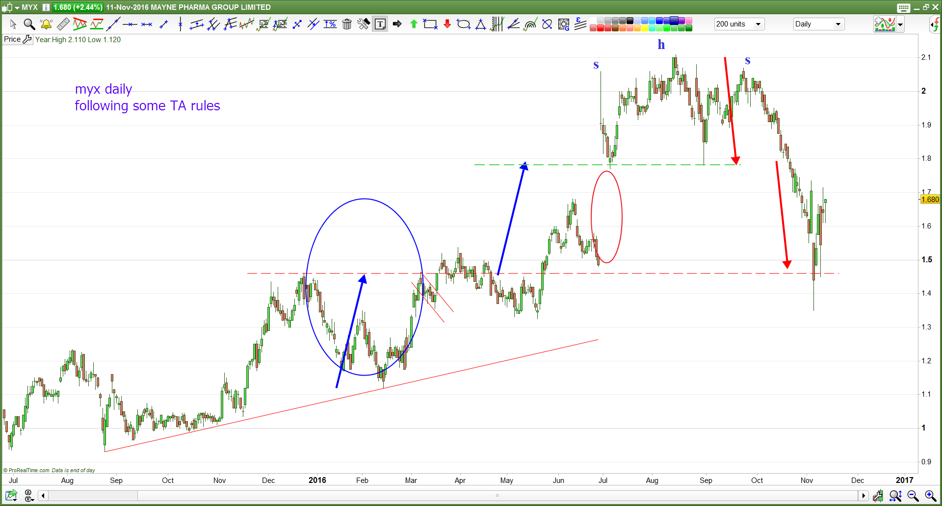Image resolution: width=942 pixels, height=506 pixels.
Task: Insert a black right arrow
Action: (397, 24)
